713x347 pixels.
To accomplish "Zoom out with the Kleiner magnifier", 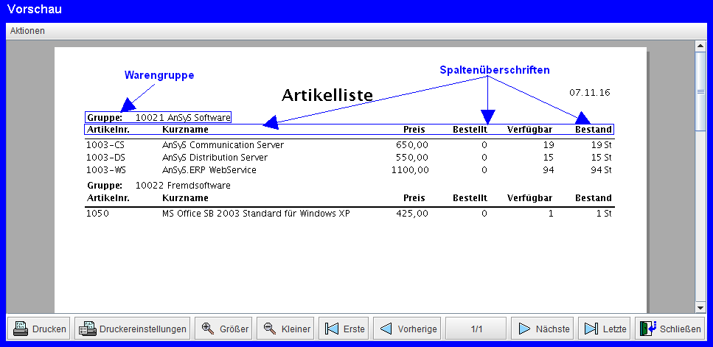I will tap(285, 329).
